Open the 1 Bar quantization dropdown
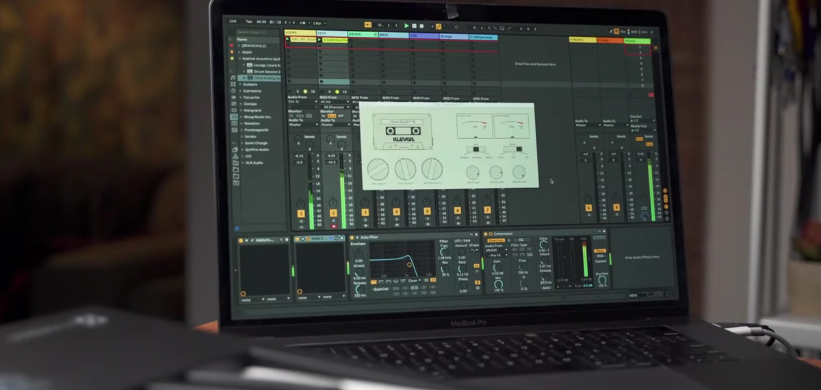The height and width of the screenshot is (390, 821). [x=320, y=23]
